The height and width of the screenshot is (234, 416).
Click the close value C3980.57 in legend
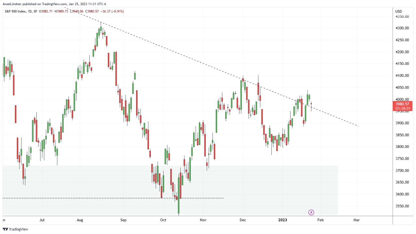point(92,11)
